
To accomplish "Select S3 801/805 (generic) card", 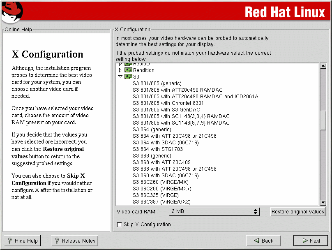I will click(157, 83).
